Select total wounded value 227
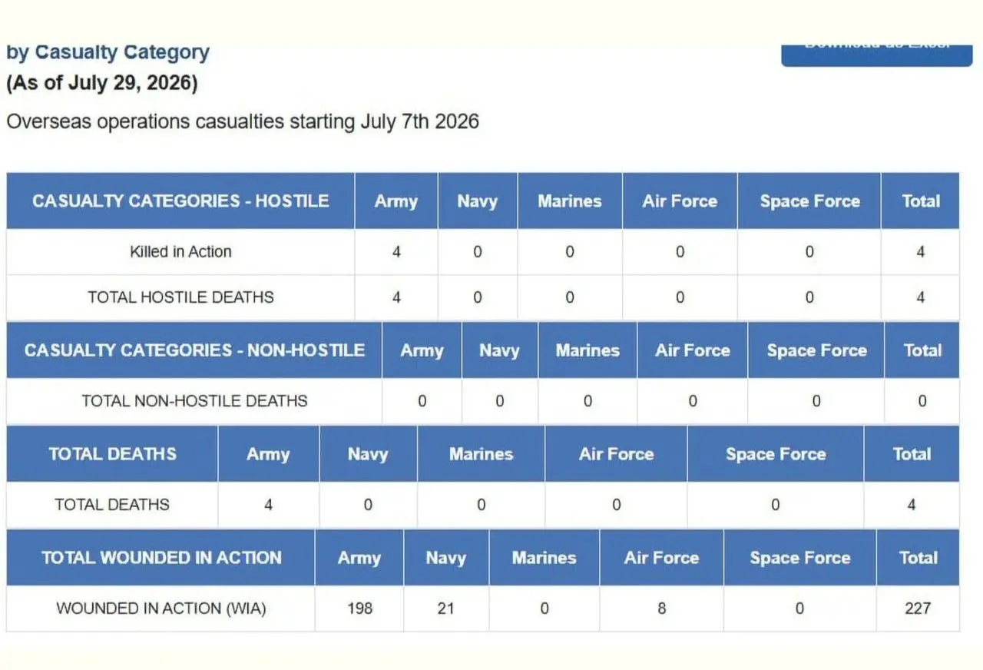 [x=918, y=609]
